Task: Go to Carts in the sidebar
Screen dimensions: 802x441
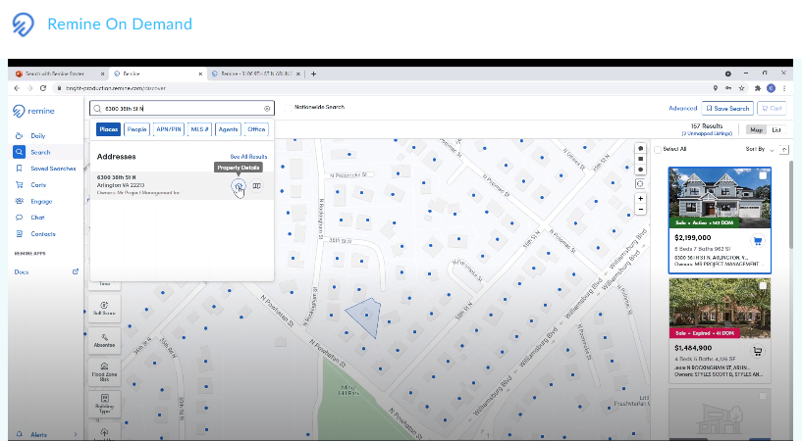Action: coord(38,185)
